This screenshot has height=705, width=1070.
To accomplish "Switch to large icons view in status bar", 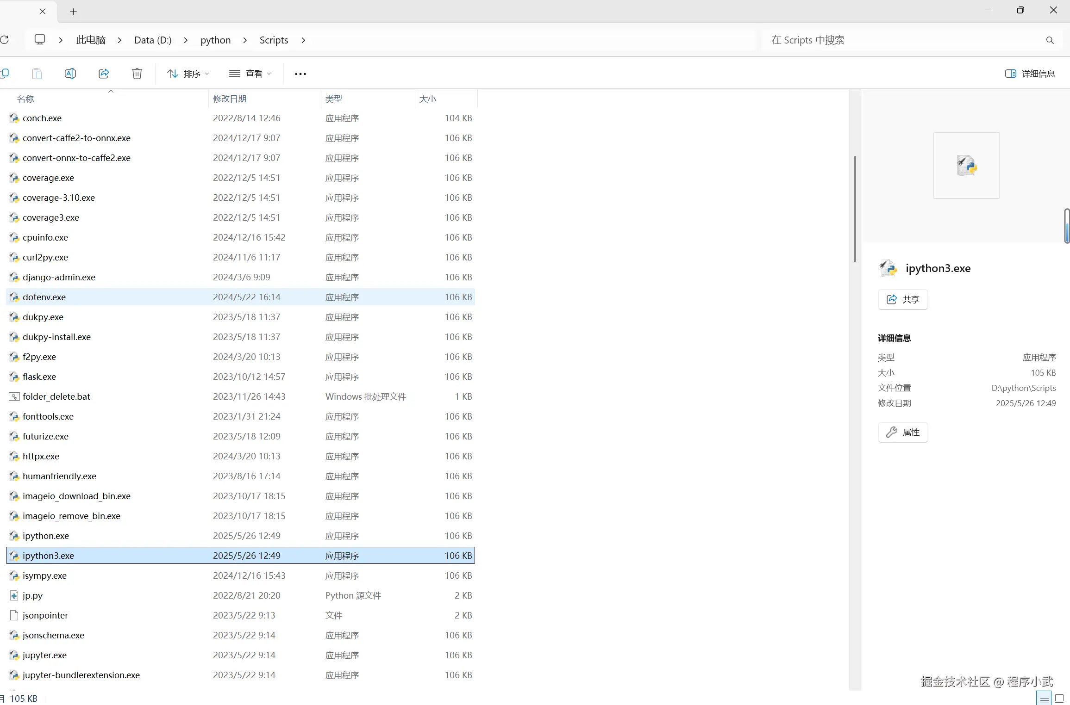I will point(1059,698).
